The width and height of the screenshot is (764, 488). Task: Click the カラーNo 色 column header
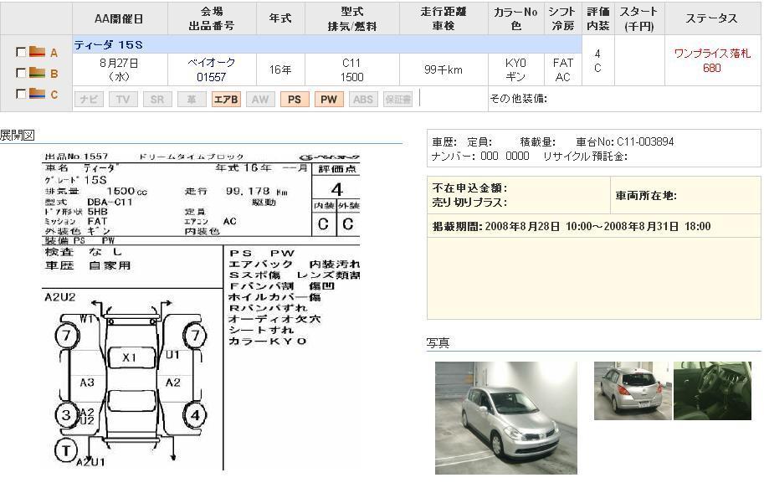pos(515,18)
